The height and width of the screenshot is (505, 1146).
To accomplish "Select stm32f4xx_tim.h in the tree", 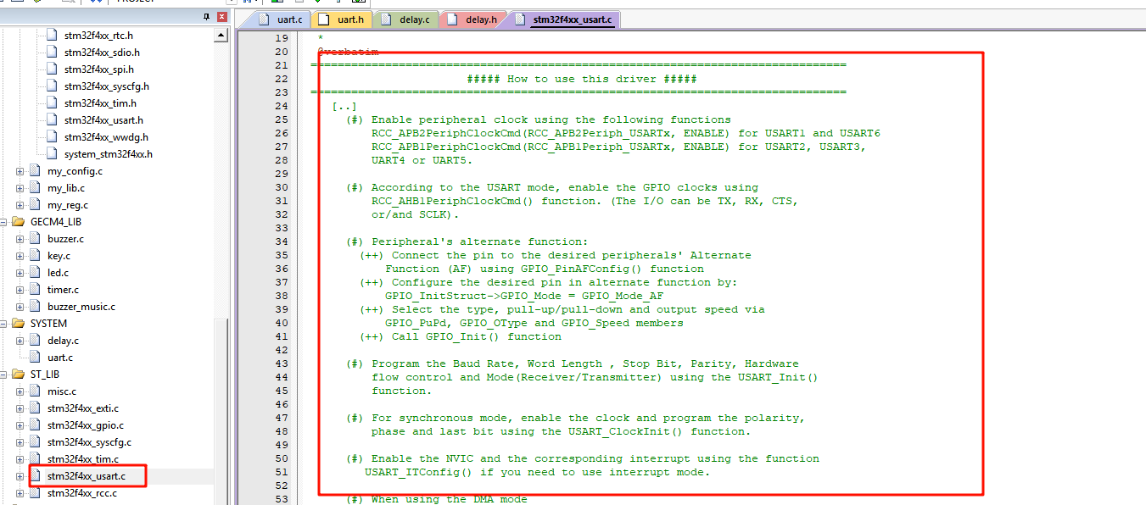I will [100, 103].
